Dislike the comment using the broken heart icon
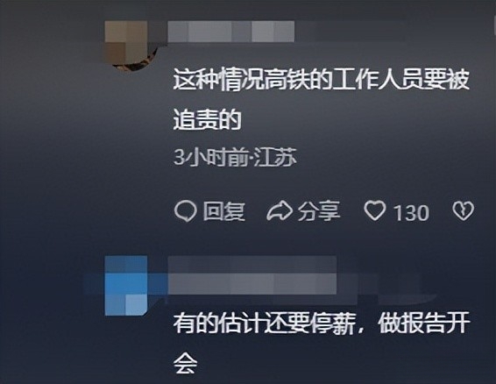496x384 pixels. 463,210
